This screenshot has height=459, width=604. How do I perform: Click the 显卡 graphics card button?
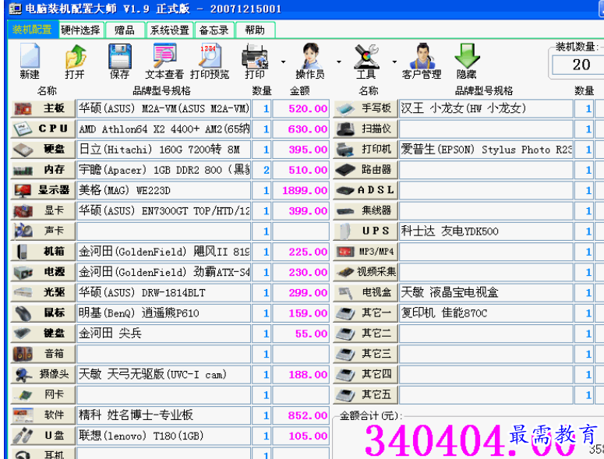[43, 210]
